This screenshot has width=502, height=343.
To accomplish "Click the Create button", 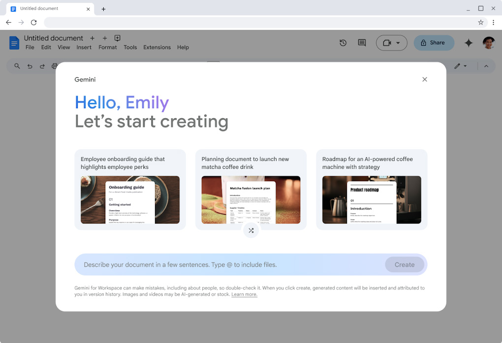I will (404, 265).
